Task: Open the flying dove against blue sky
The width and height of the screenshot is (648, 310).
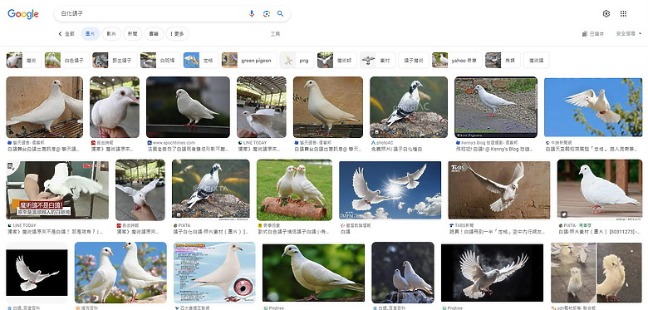Action: click(x=593, y=107)
